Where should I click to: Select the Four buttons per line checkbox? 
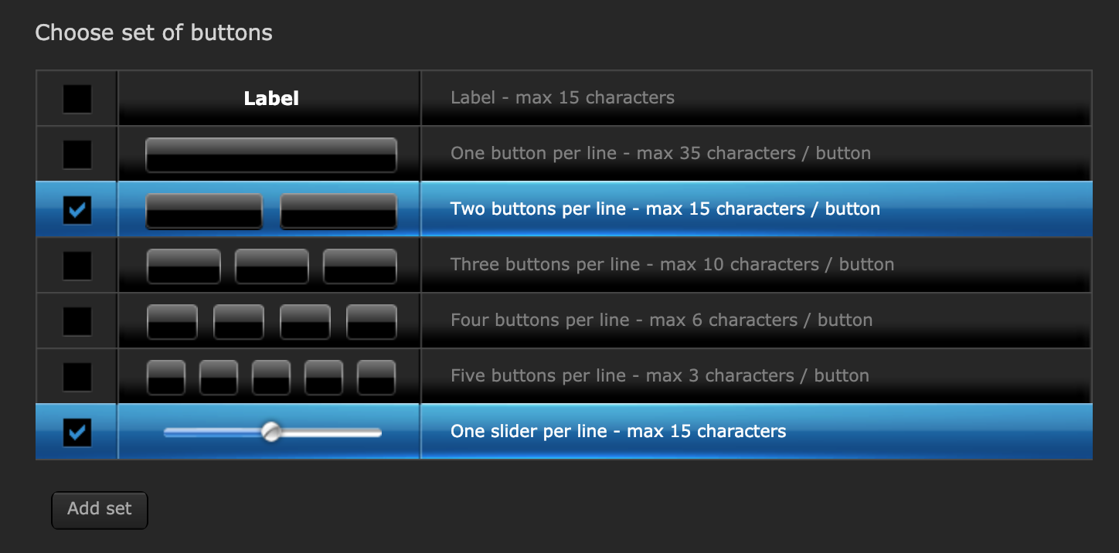click(x=77, y=321)
